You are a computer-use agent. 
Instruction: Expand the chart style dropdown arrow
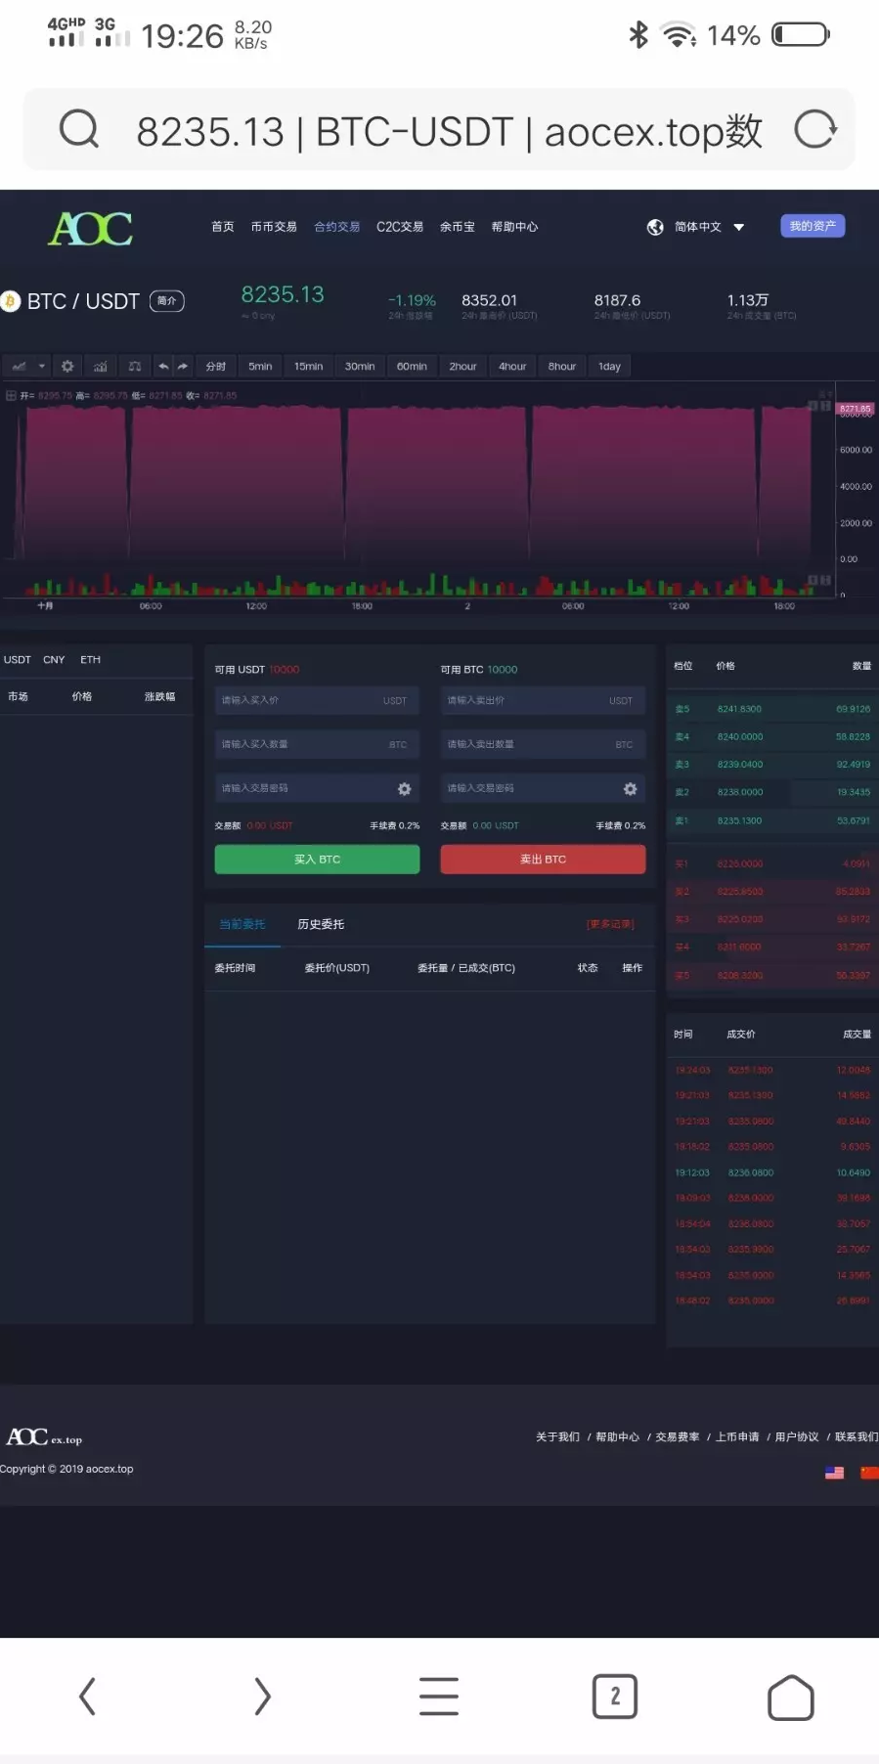pos(42,367)
